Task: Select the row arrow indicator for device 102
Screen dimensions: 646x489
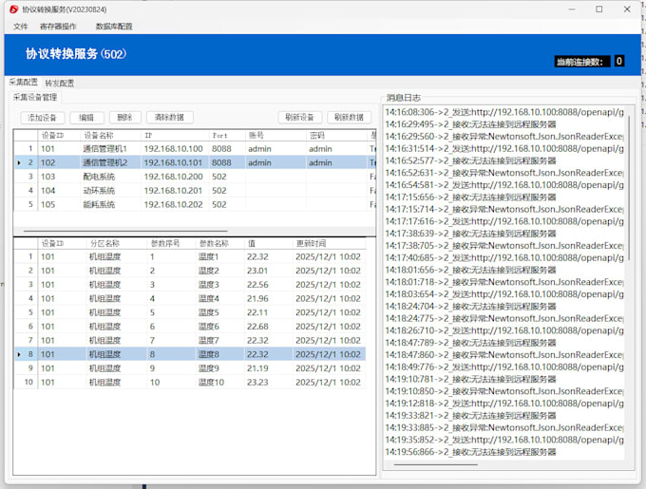Action: [19, 163]
